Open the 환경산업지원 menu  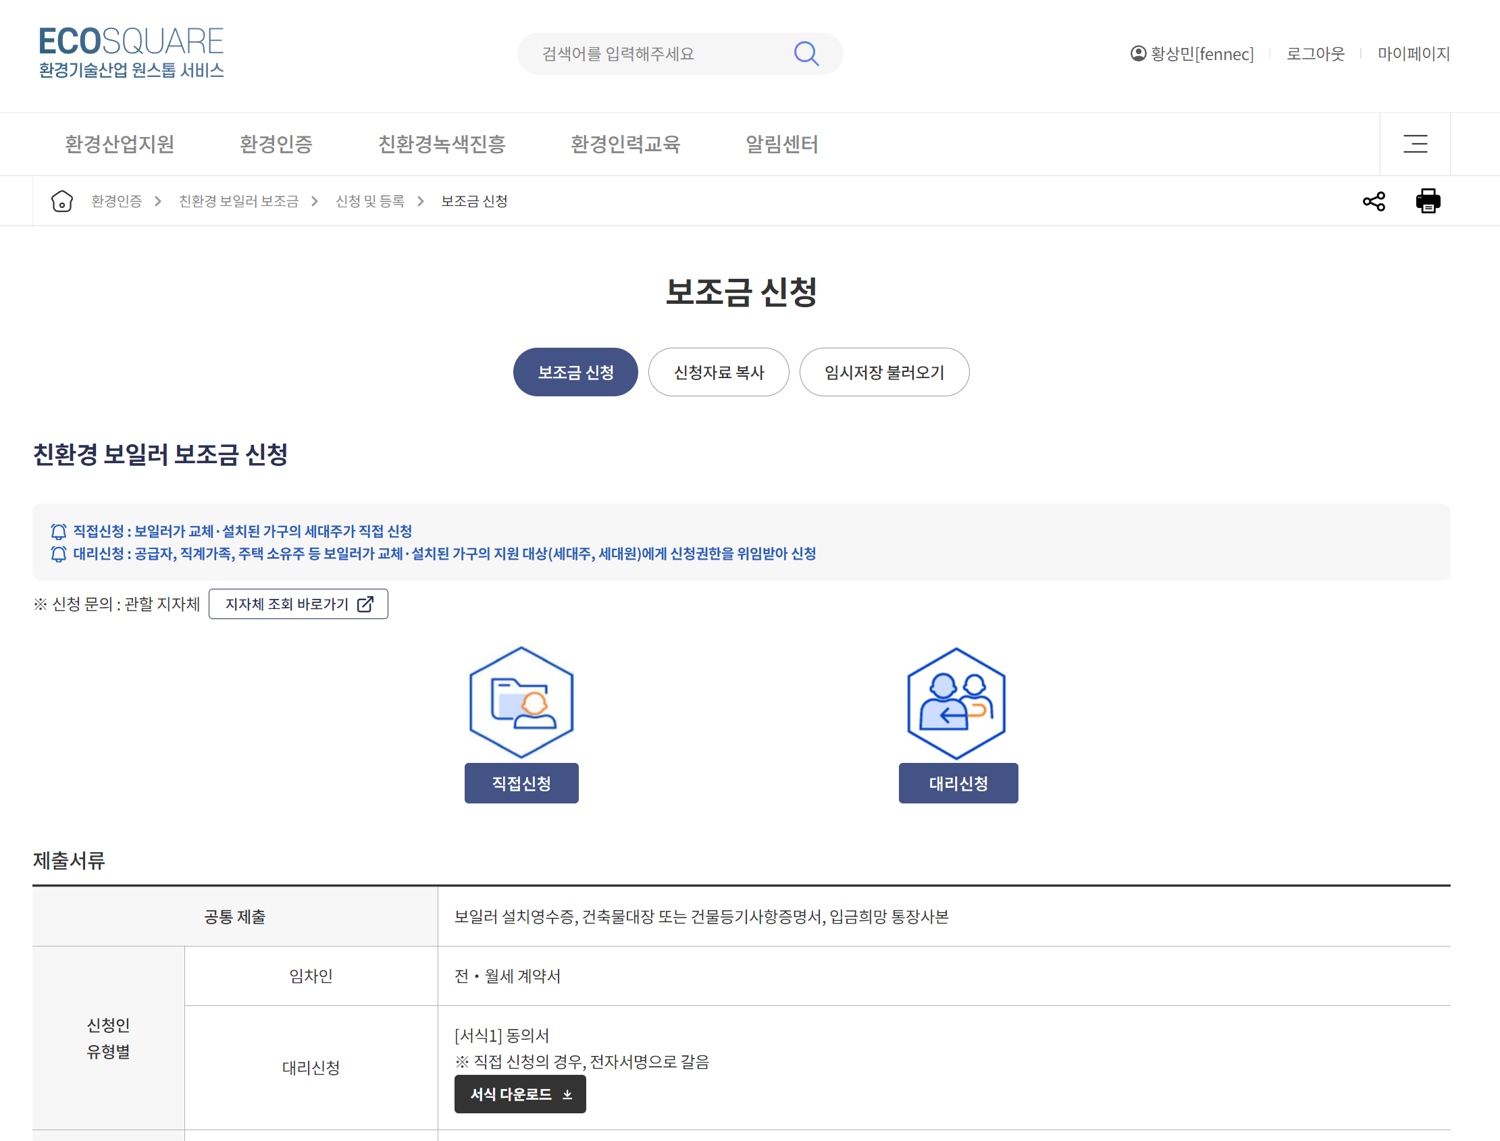pos(120,144)
